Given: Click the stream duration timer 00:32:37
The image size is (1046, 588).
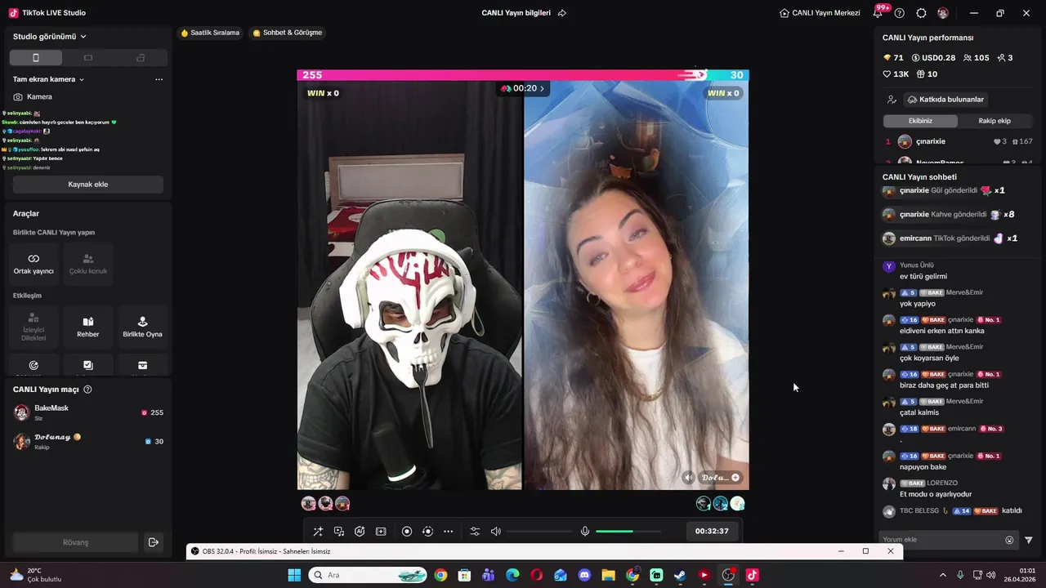Looking at the screenshot, I should click(712, 531).
